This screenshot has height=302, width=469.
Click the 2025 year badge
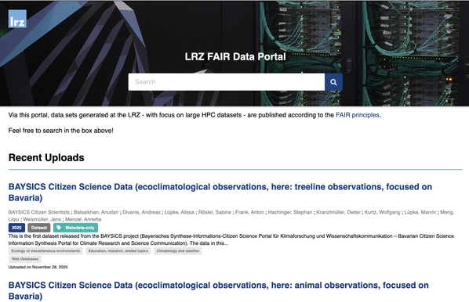(x=16, y=228)
